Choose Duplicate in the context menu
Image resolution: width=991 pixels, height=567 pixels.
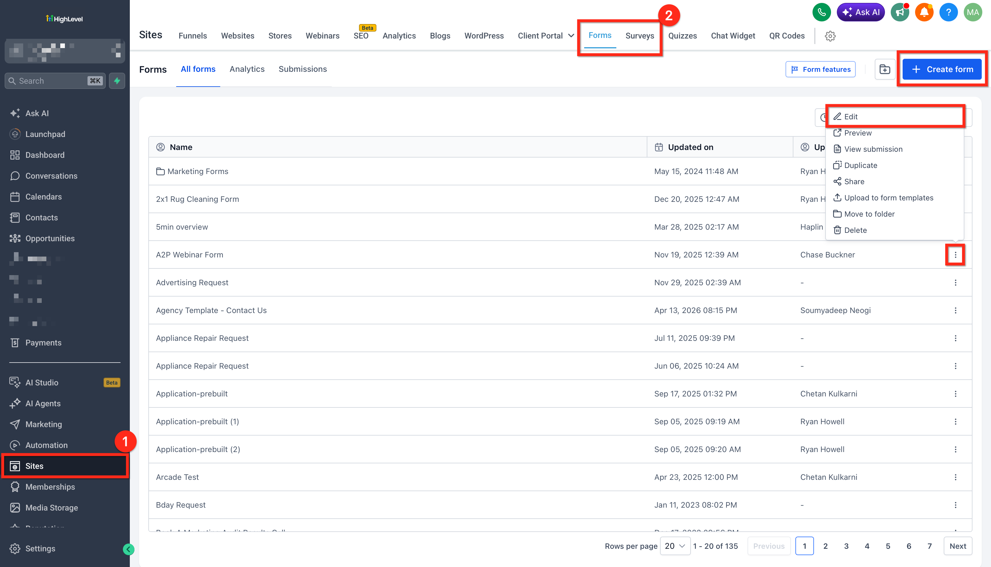tap(895, 165)
